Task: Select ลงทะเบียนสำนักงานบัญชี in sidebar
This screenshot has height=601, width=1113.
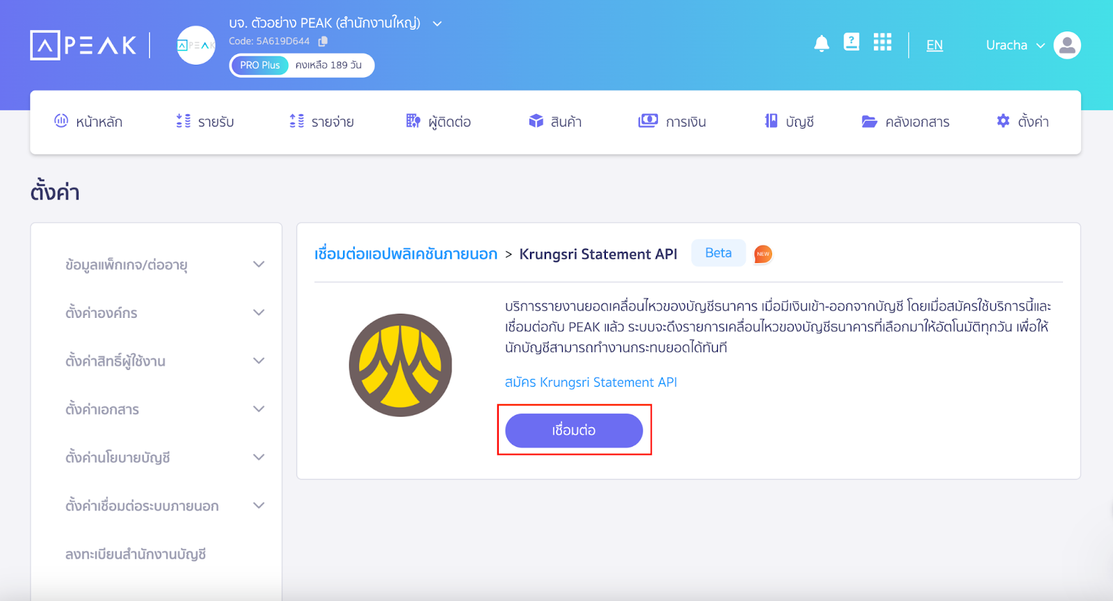Action: click(x=136, y=554)
